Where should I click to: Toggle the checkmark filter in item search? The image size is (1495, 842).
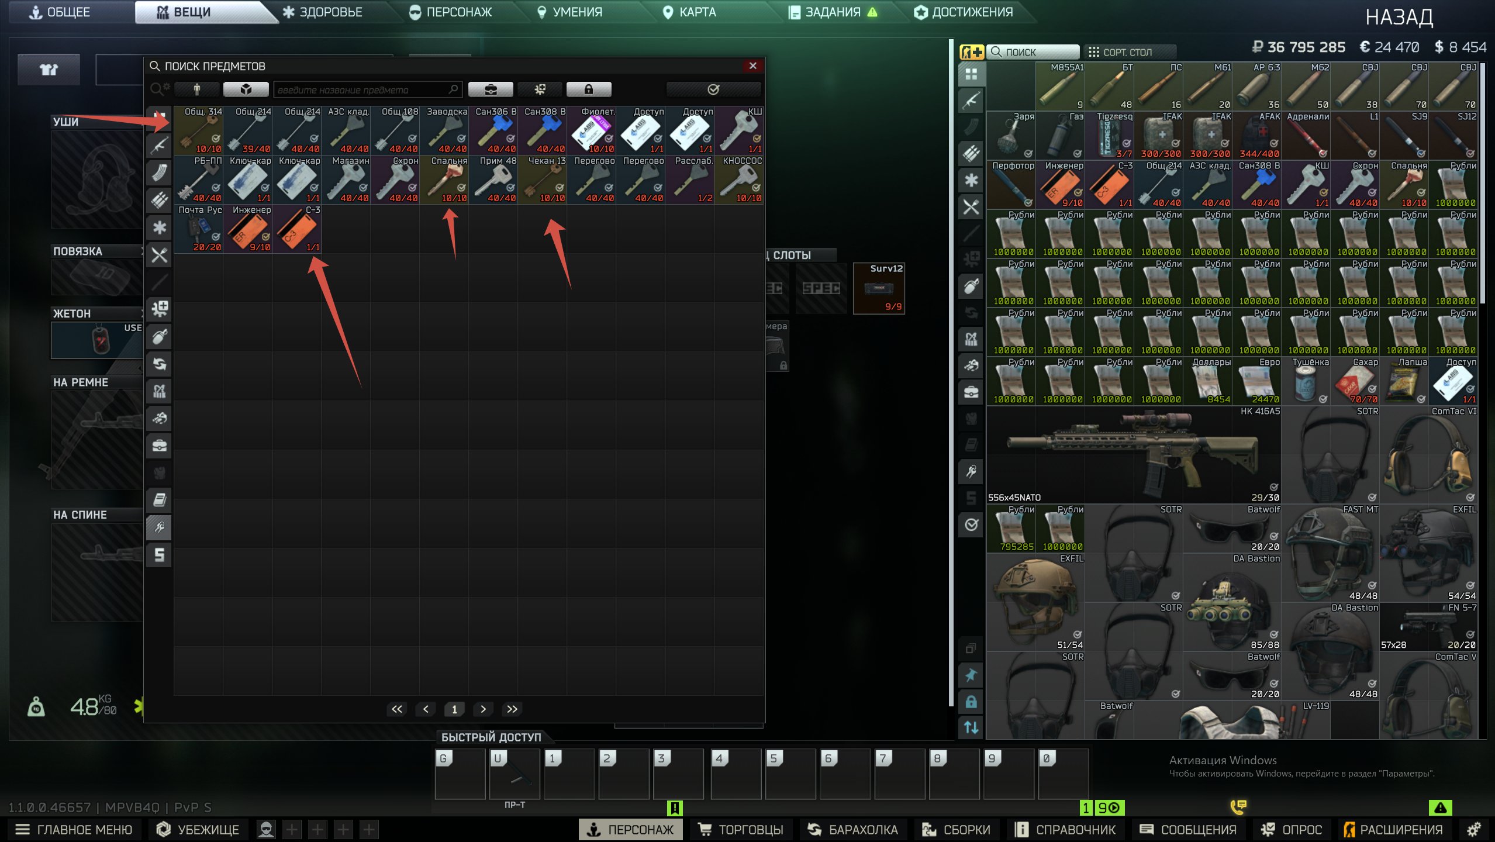[x=713, y=89]
